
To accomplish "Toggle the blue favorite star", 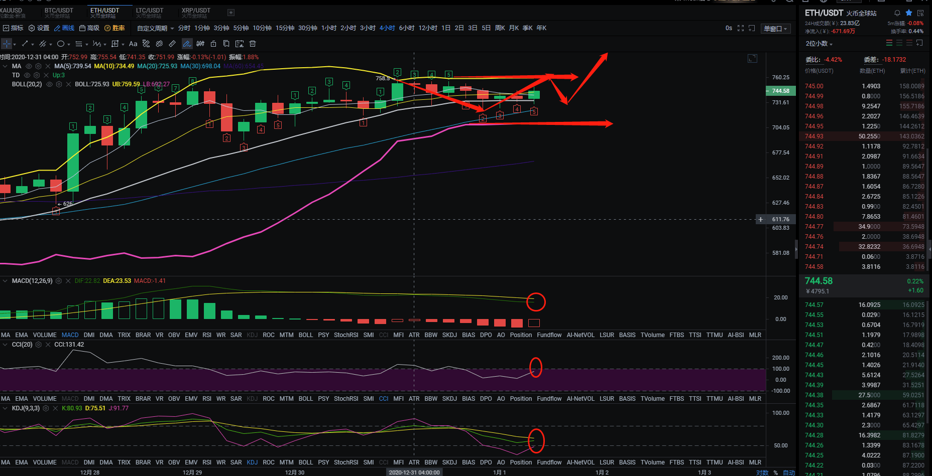I will point(909,13).
